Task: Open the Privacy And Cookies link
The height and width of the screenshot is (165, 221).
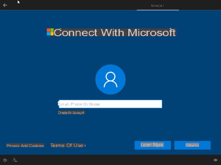Action: (25, 146)
